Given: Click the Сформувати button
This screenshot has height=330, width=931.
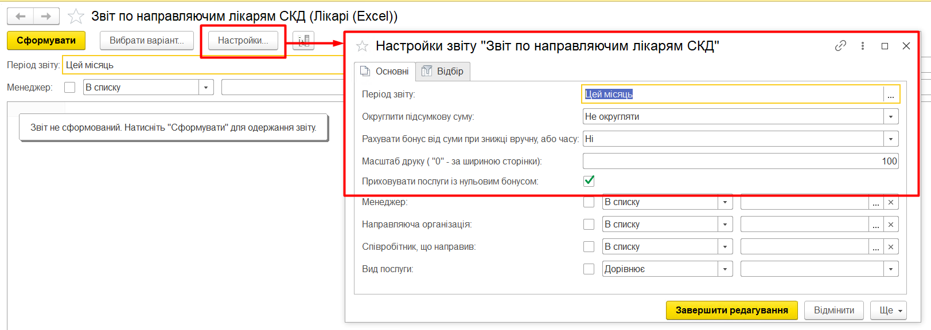Looking at the screenshot, I should pyautogui.click(x=46, y=41).
